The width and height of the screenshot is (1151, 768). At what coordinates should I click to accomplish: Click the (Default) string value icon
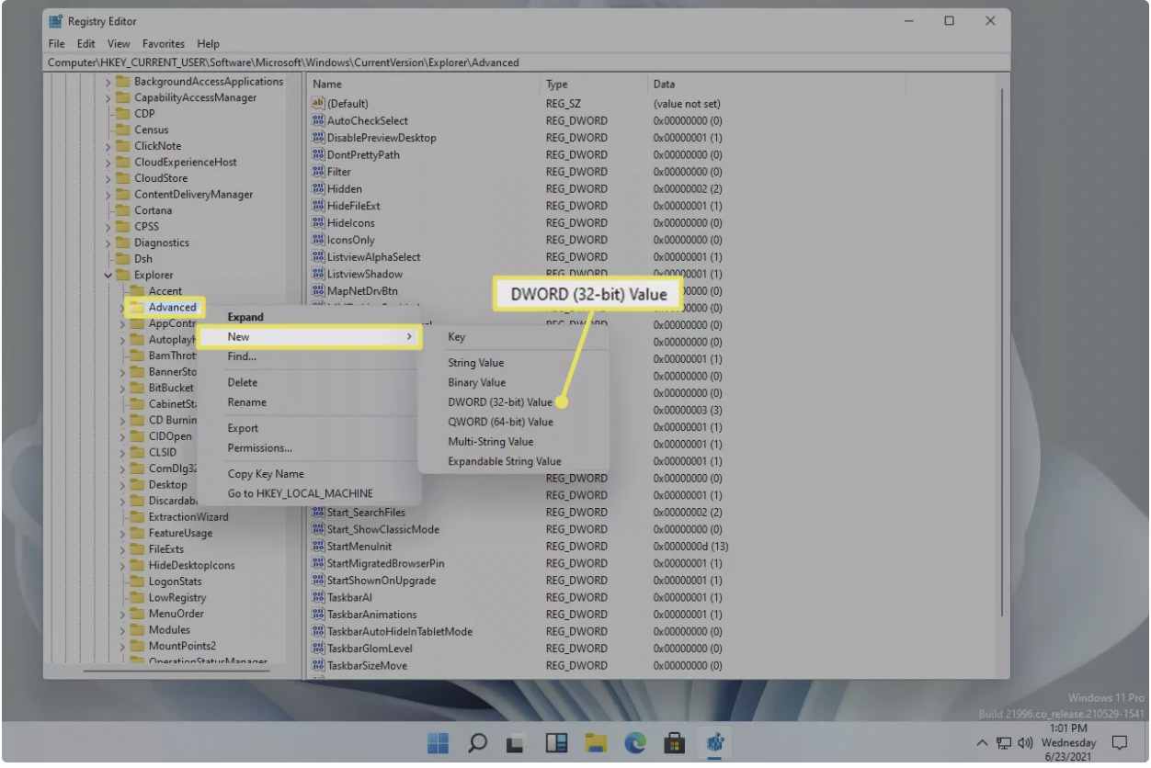[319, 104]
